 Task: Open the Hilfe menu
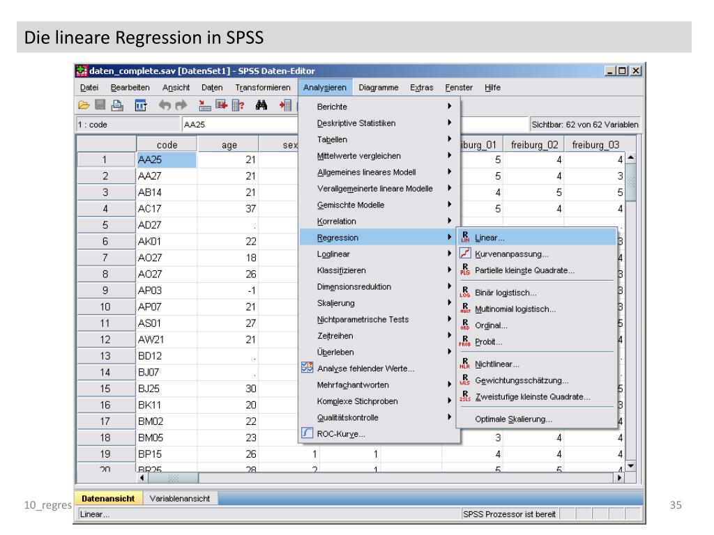pyautogui.click(x=492, y=87)
